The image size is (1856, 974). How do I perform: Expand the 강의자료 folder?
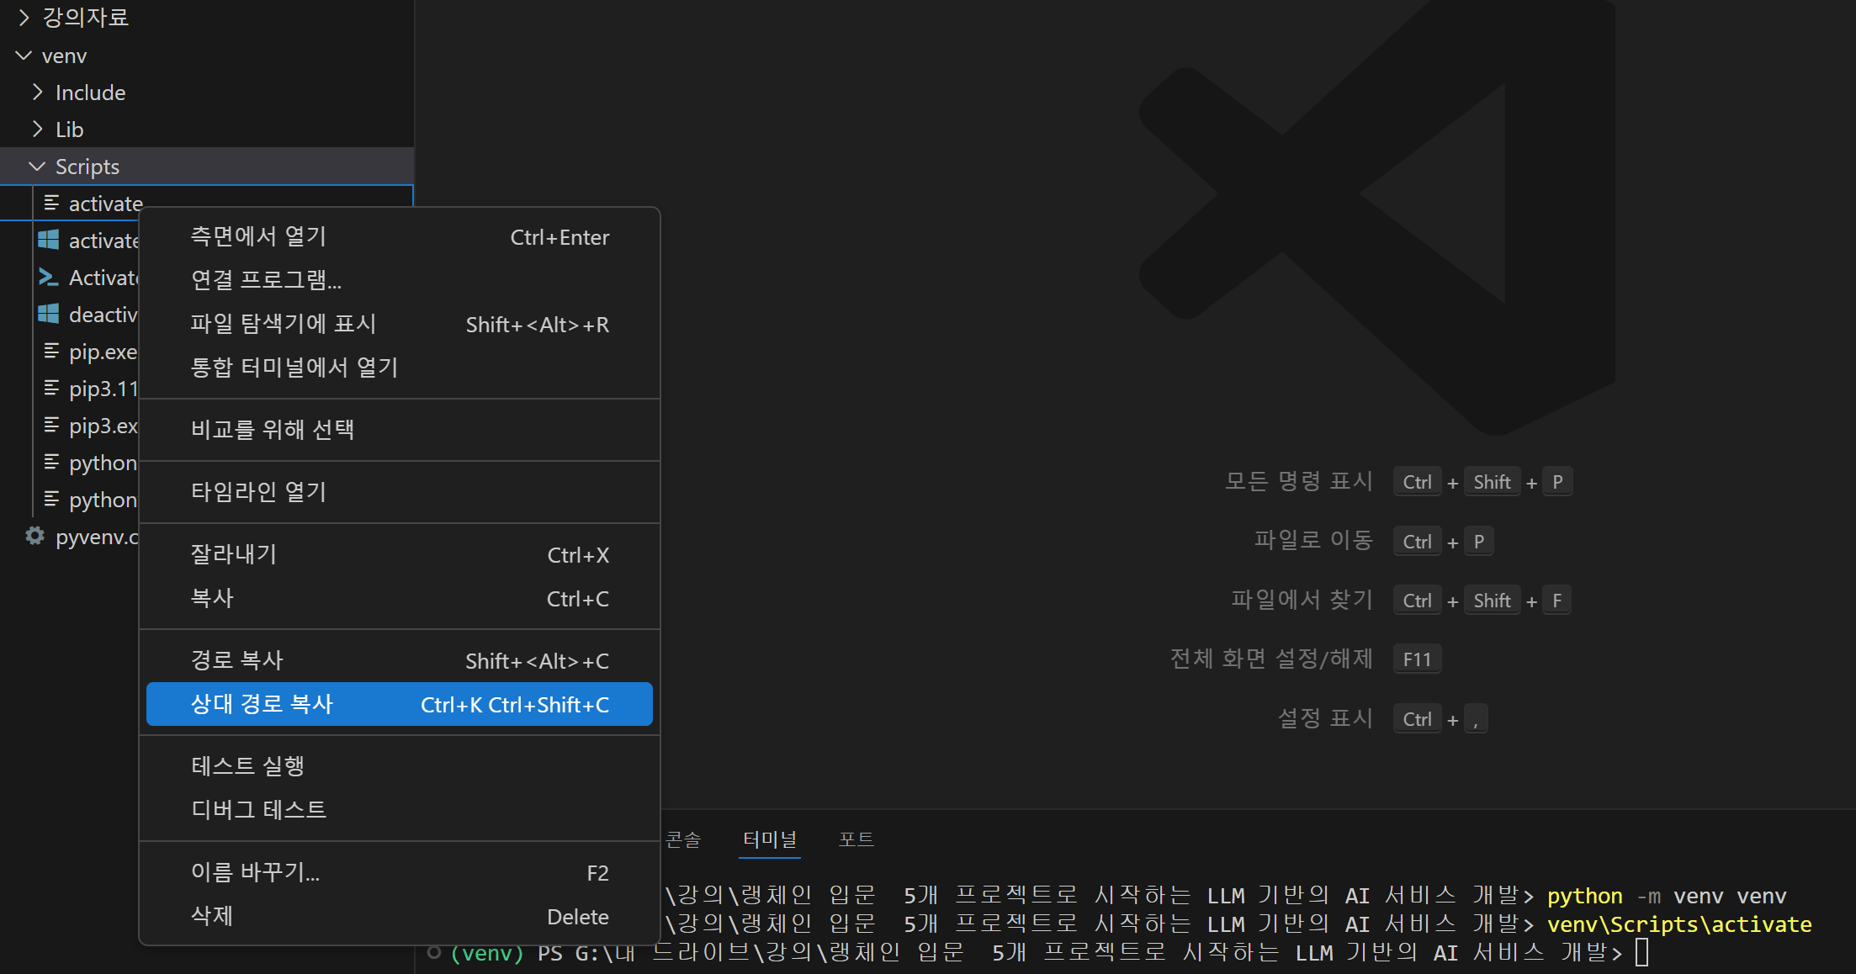click(24, 17)
